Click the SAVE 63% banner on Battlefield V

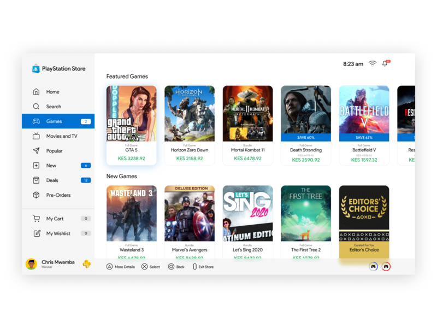coord(364,138)
